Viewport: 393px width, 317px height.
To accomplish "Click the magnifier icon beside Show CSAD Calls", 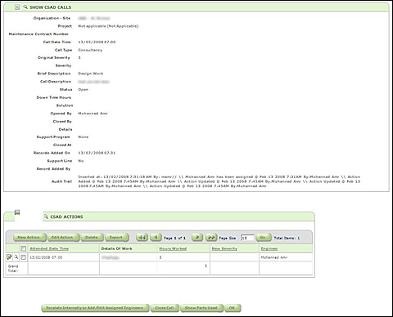I will [25, 7].
